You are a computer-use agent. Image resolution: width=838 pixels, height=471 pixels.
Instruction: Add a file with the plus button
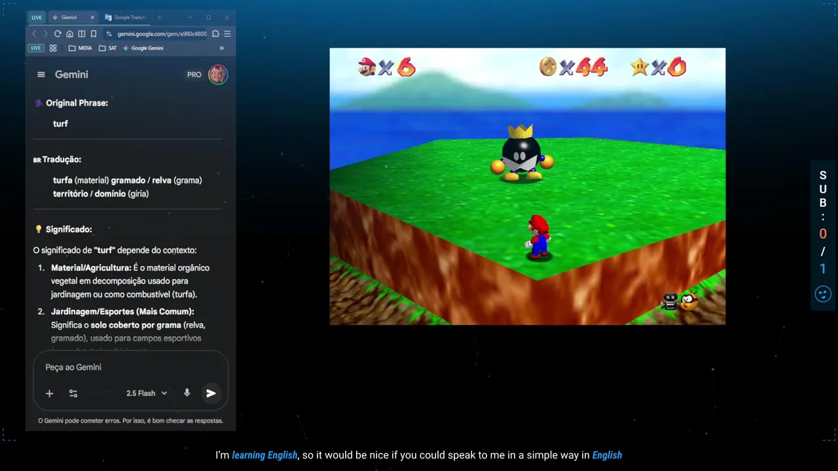pos(49,393)
